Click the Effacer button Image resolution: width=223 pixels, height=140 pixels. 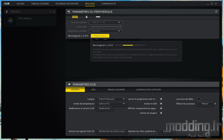pyautogui.click(x=205, y=104)
